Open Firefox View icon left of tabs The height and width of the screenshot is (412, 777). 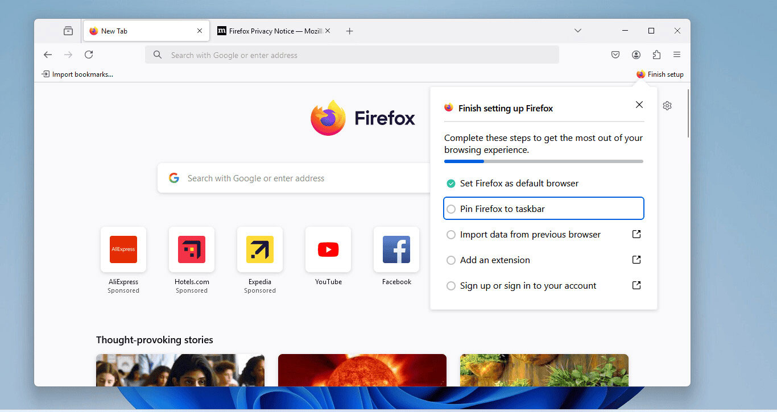(68, 31)
